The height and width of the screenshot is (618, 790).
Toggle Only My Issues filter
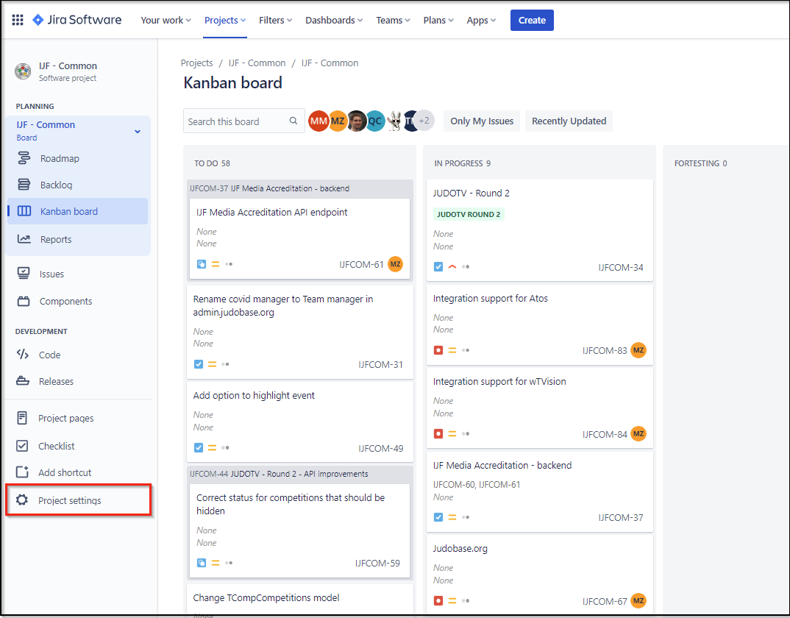coord(482,121)
